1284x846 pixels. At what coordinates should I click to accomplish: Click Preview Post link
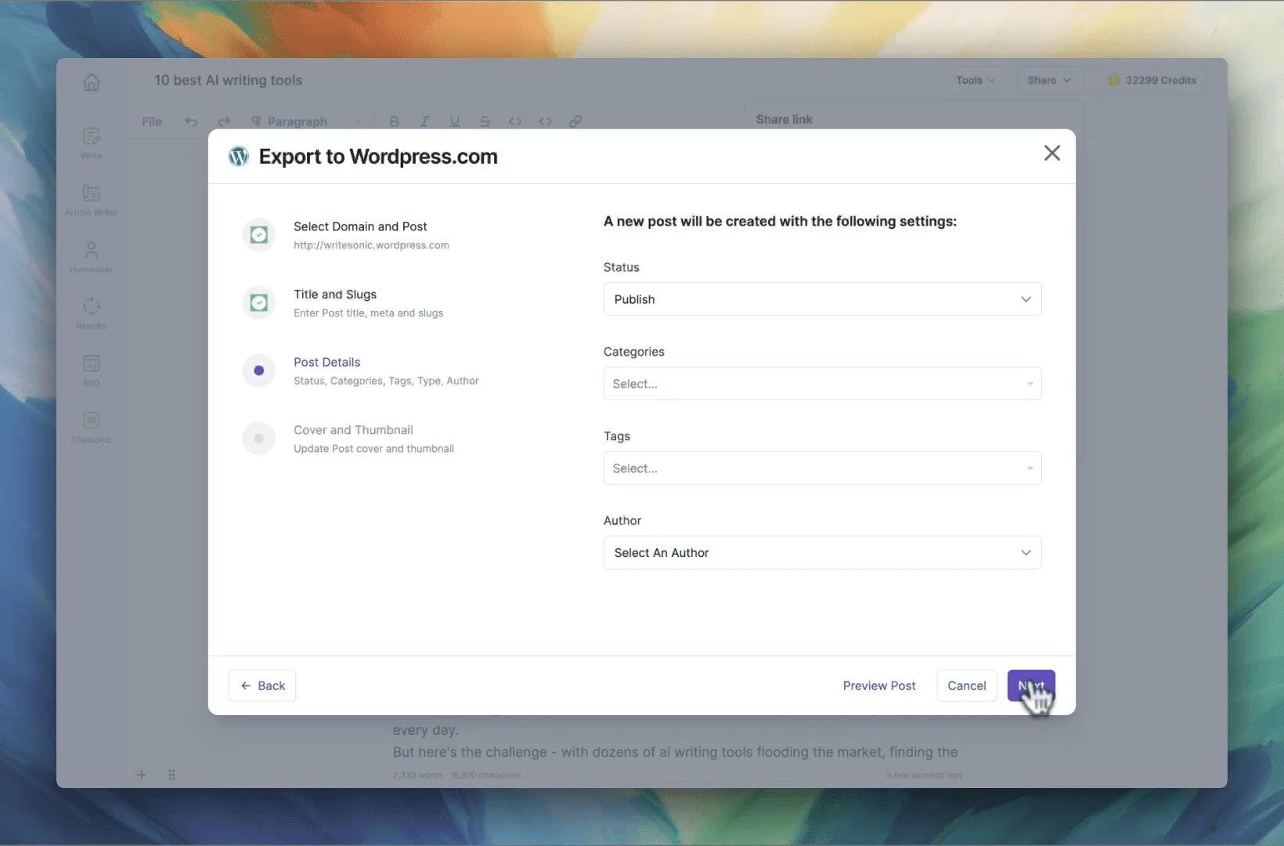(879, 685)
